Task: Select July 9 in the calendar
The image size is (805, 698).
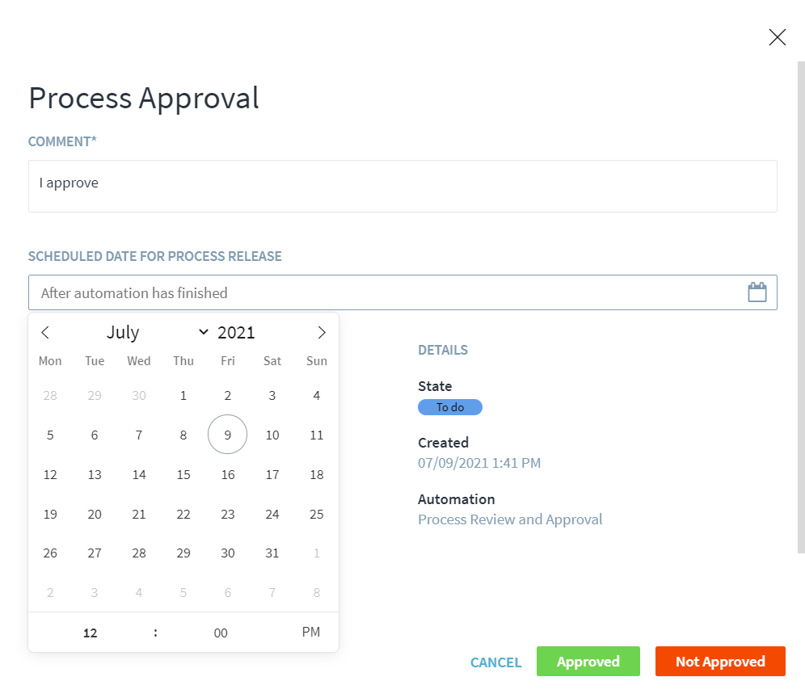Action: coord(228,435)
